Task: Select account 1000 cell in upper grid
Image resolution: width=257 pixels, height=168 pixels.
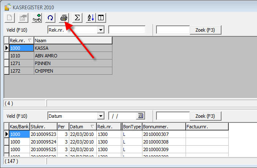Action: point(22,48)
